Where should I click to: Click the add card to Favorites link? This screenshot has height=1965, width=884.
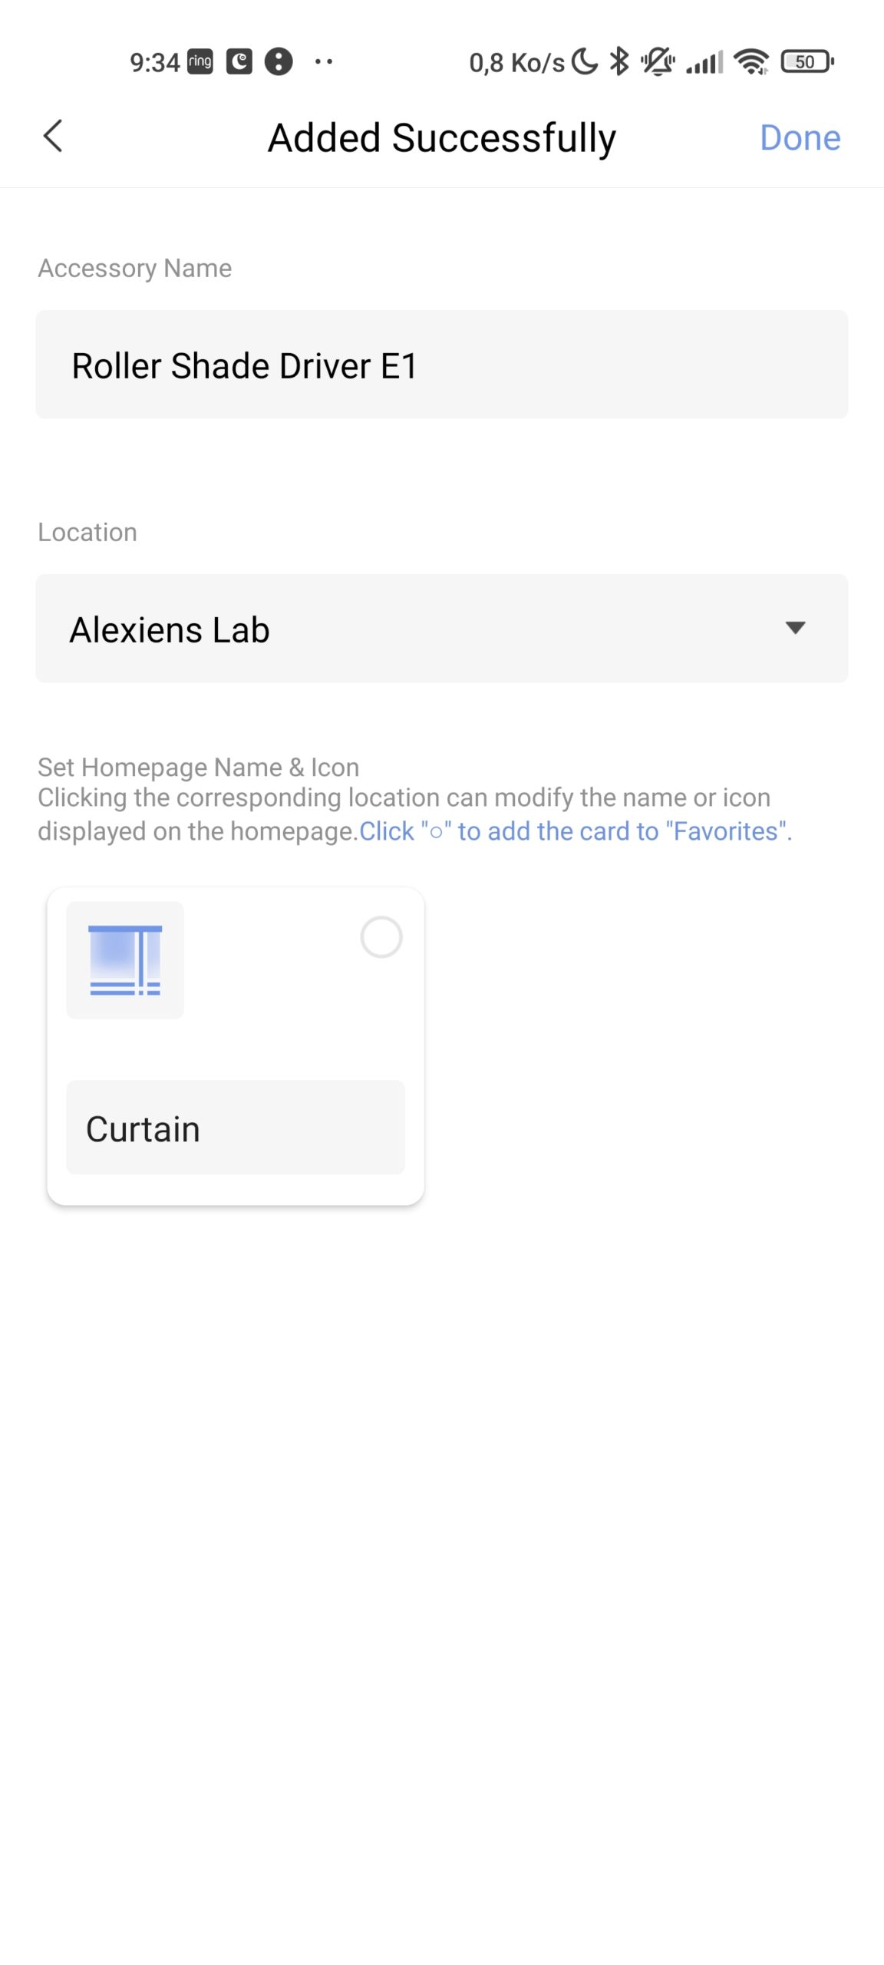coord(576,831)
